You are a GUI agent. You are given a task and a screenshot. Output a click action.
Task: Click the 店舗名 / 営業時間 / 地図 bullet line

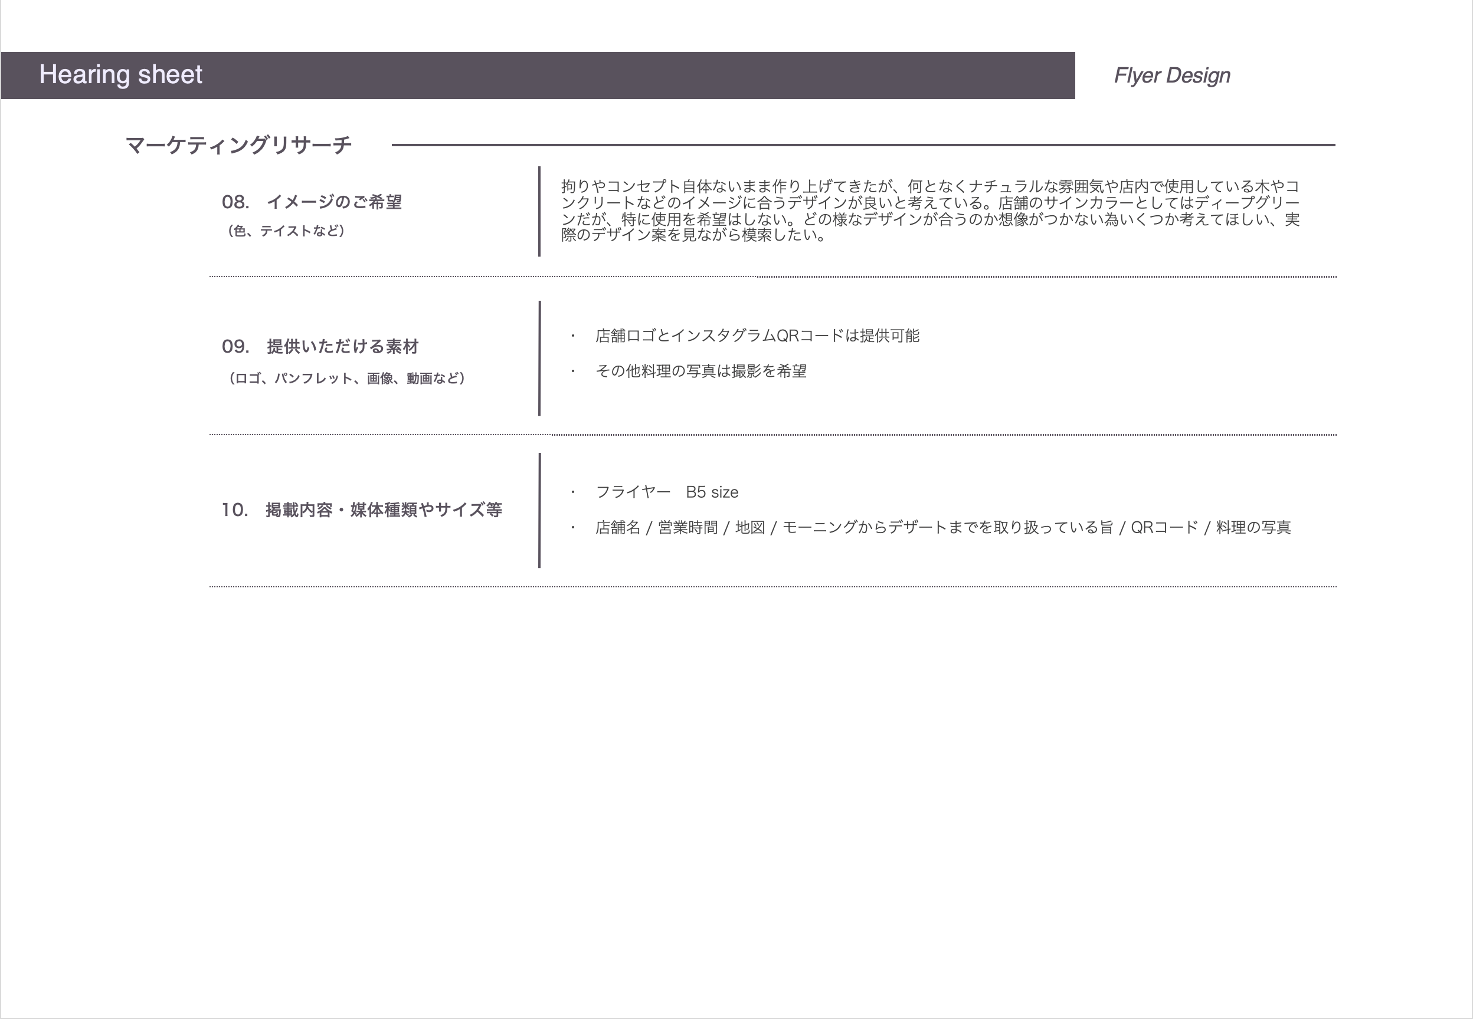click(943, 527)
